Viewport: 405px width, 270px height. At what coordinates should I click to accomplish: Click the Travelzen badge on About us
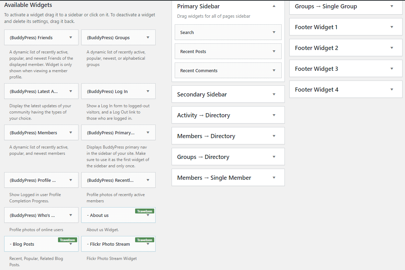(x=144, y=211)
